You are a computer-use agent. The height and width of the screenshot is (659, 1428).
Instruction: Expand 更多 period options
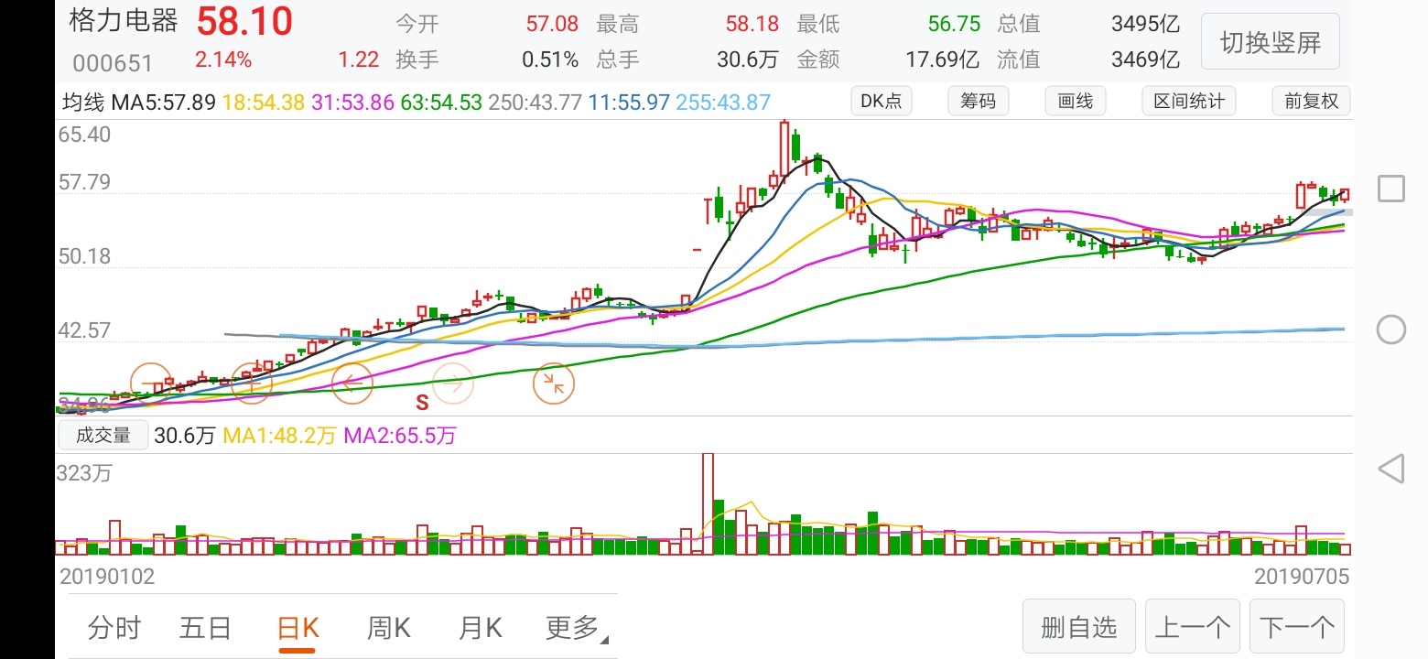[575, 628]
